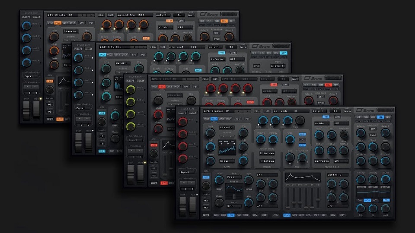415x233 pixels.
Task: Toggle EQ on button in front blue window
Action: pyautogui.click(x=386, y=201)
